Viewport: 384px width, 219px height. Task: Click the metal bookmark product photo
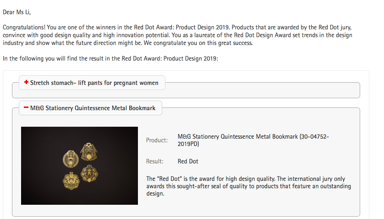click(79, 165)
